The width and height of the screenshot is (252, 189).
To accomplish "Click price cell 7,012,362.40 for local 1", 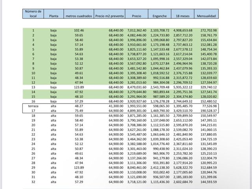I will pyautogui.click(x=137, y=30).
